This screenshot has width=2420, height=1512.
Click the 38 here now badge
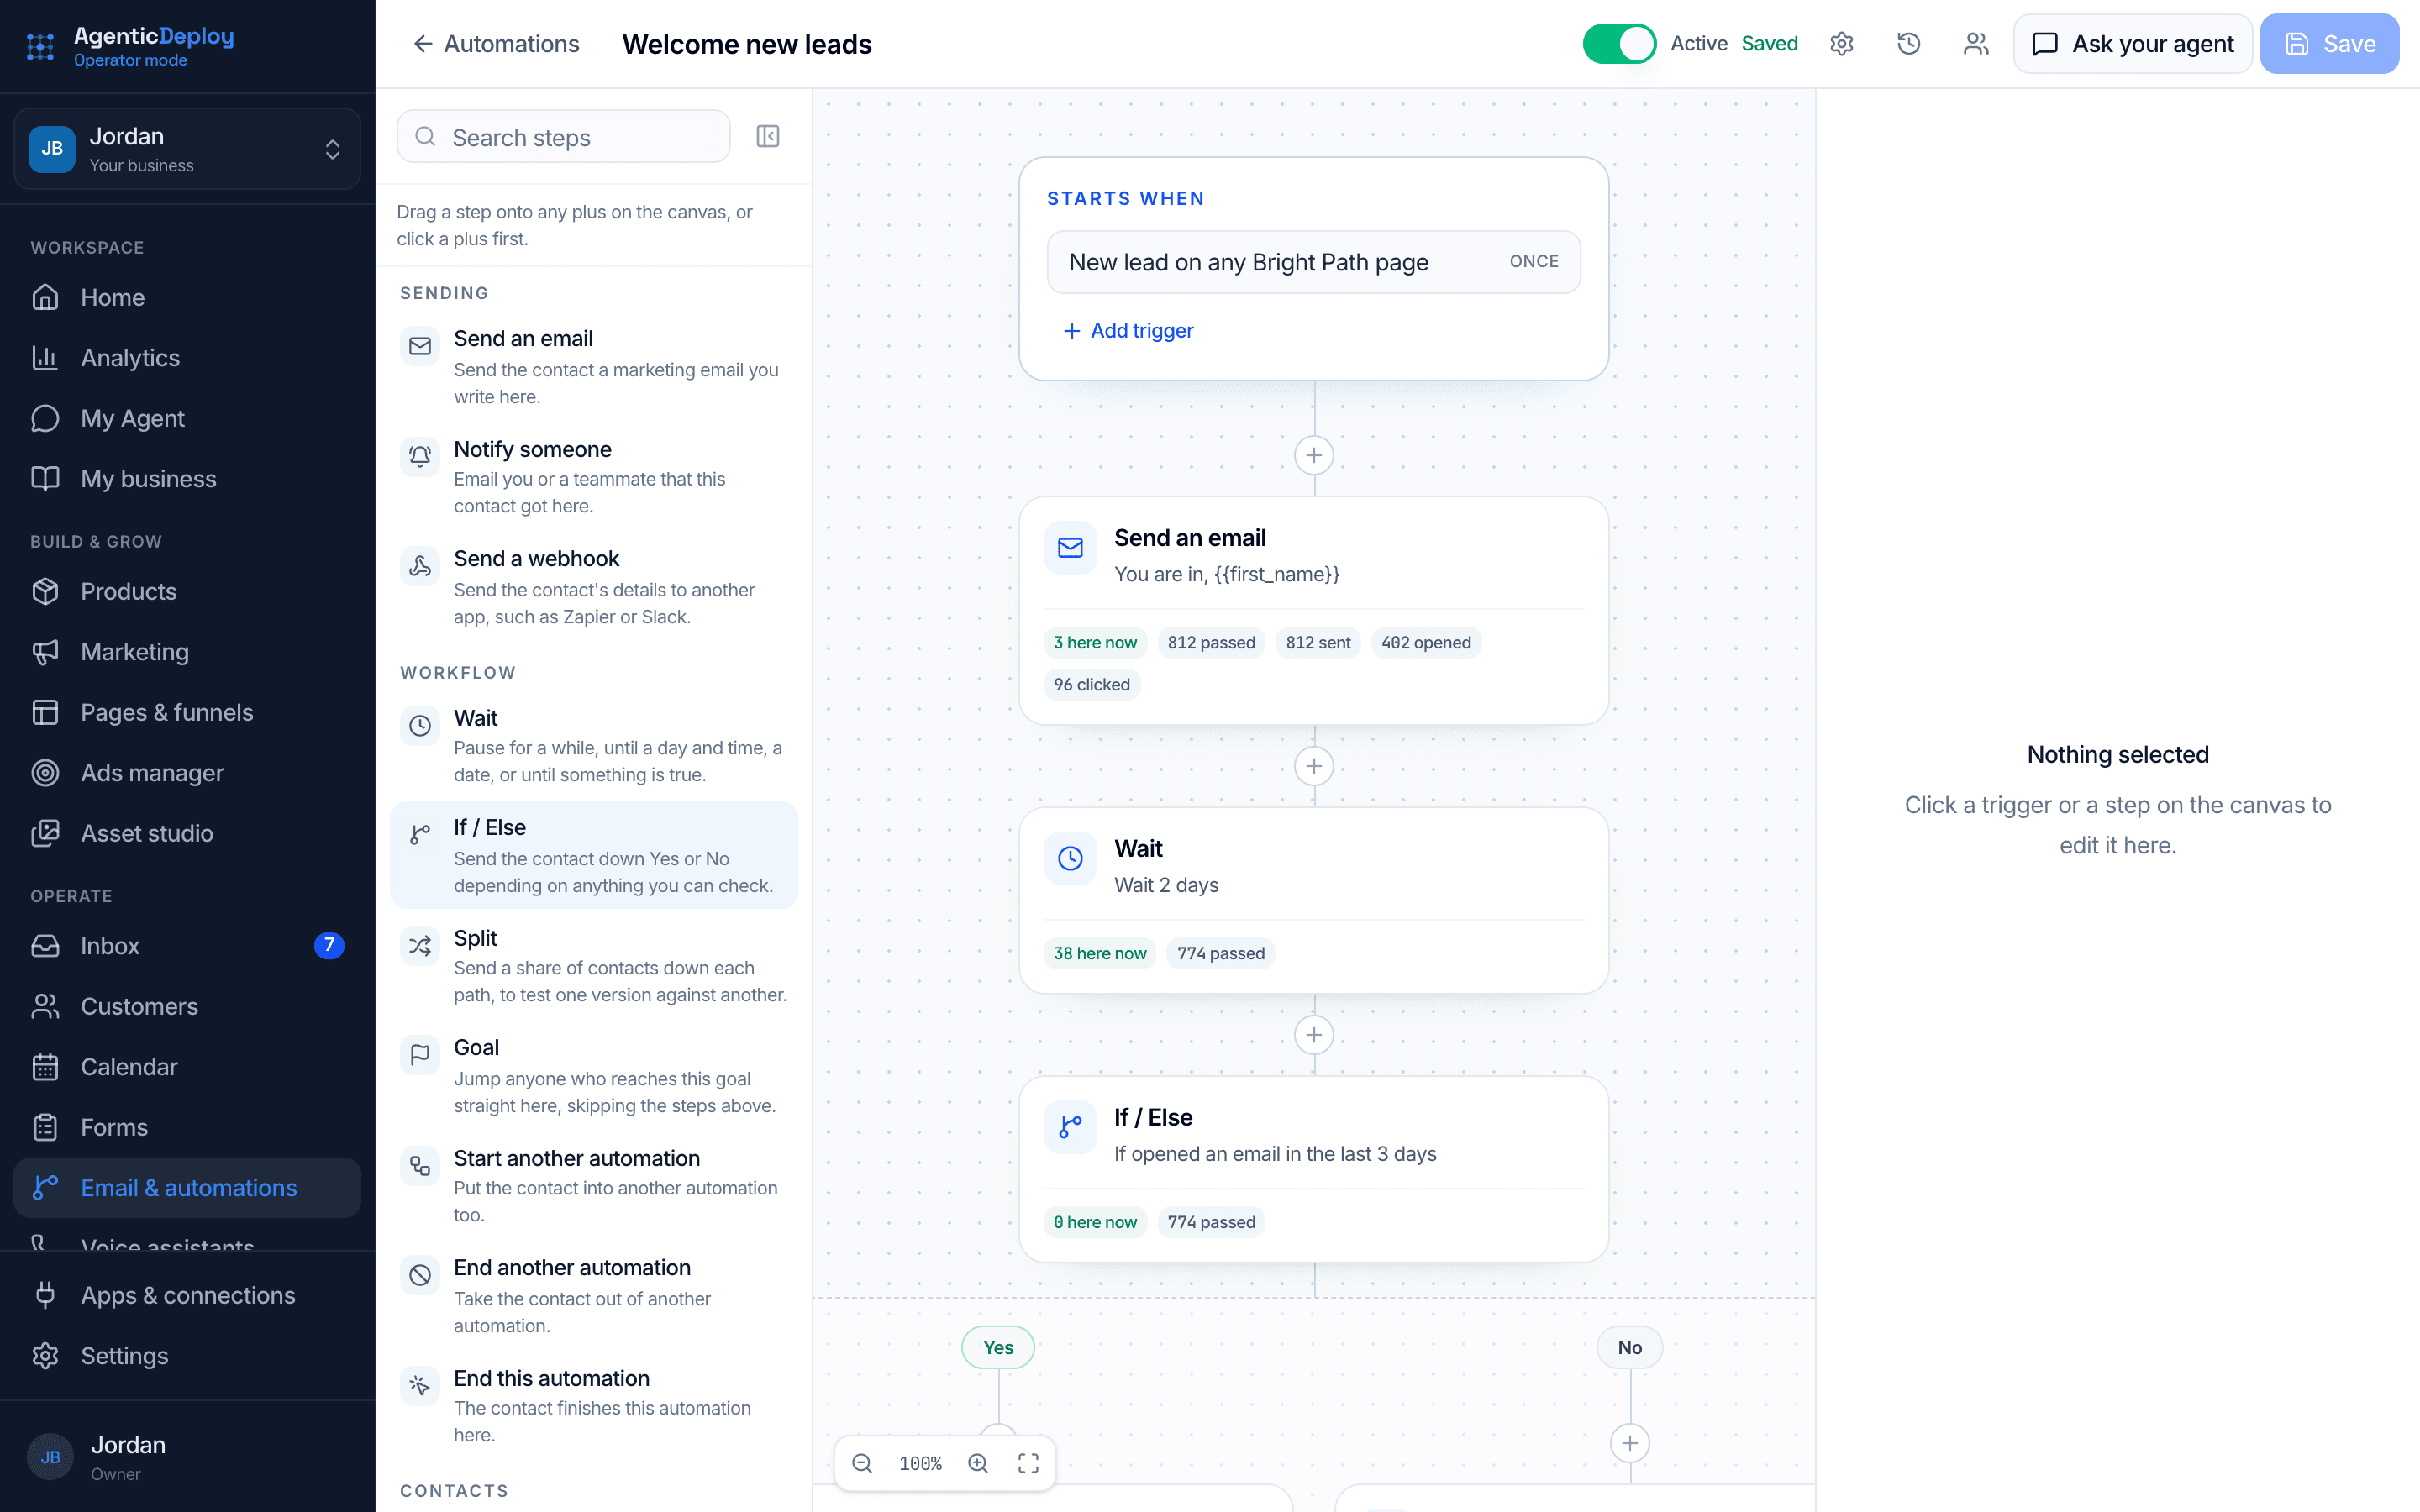point(1100,954)
